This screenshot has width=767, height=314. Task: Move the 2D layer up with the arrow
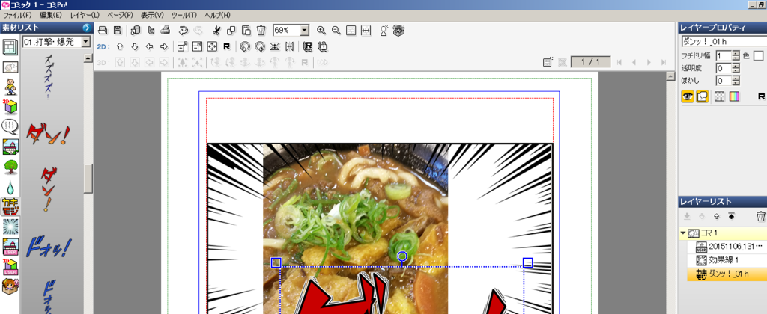[119, 47]
